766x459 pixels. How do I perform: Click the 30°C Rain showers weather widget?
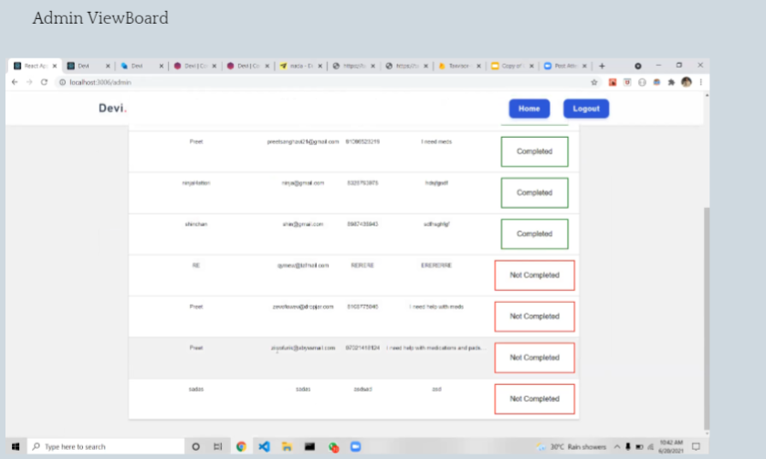point(572,446)
